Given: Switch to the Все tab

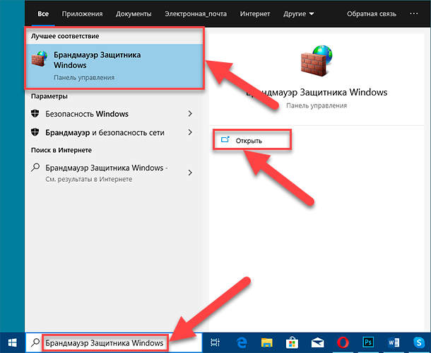Looking at the screenshot, I should click(43, 13).
